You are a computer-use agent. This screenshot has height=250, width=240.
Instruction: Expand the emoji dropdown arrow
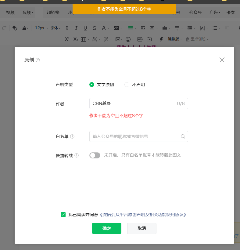[133, 39]
